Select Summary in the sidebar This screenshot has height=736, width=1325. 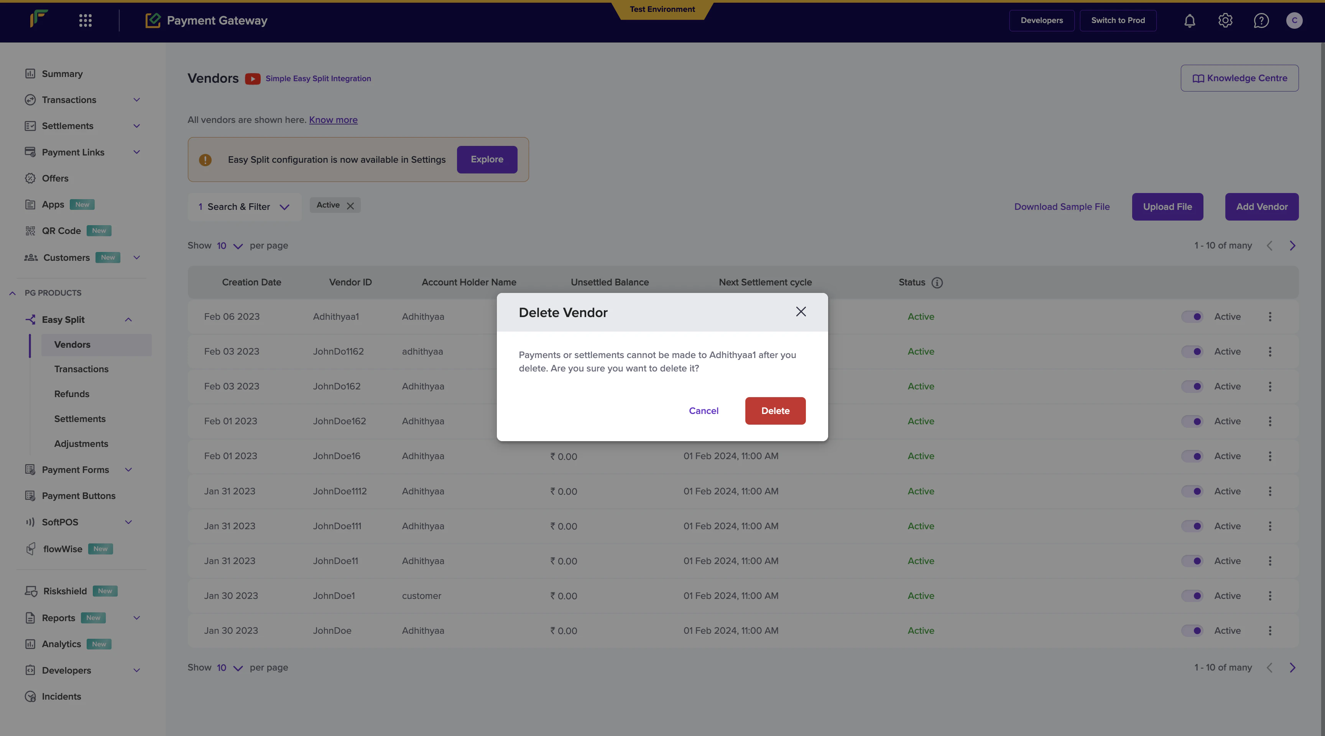[x=62, y=74]
